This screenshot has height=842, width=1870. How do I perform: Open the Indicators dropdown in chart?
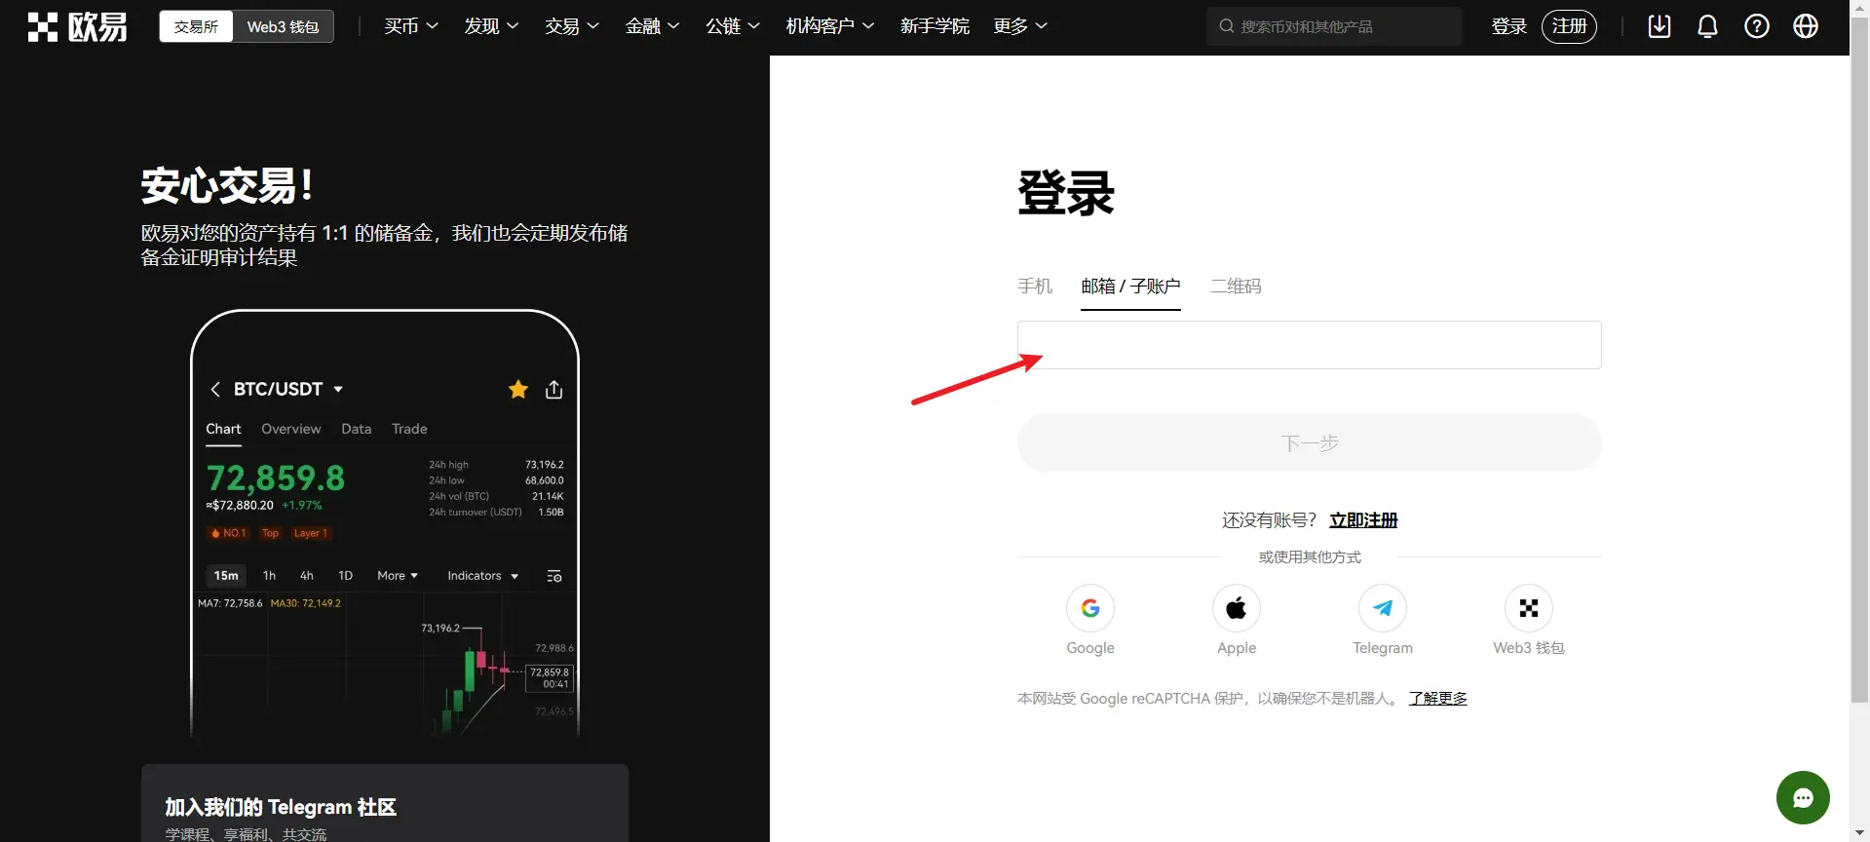[x=482, y=576]
